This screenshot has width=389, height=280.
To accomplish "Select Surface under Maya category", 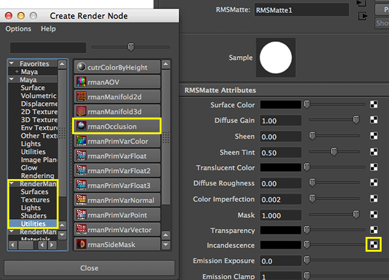I will click(33, 87).
